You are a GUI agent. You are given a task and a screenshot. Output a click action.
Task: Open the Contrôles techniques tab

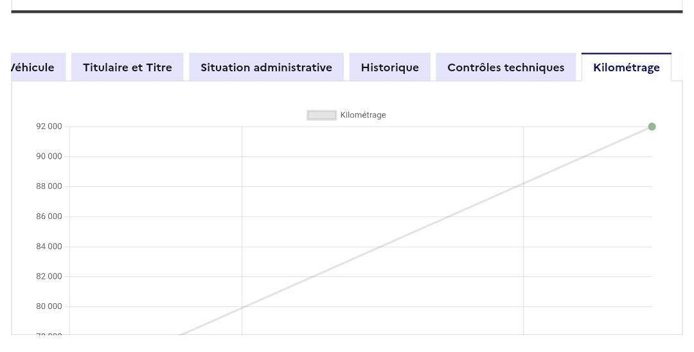[506, 67]
